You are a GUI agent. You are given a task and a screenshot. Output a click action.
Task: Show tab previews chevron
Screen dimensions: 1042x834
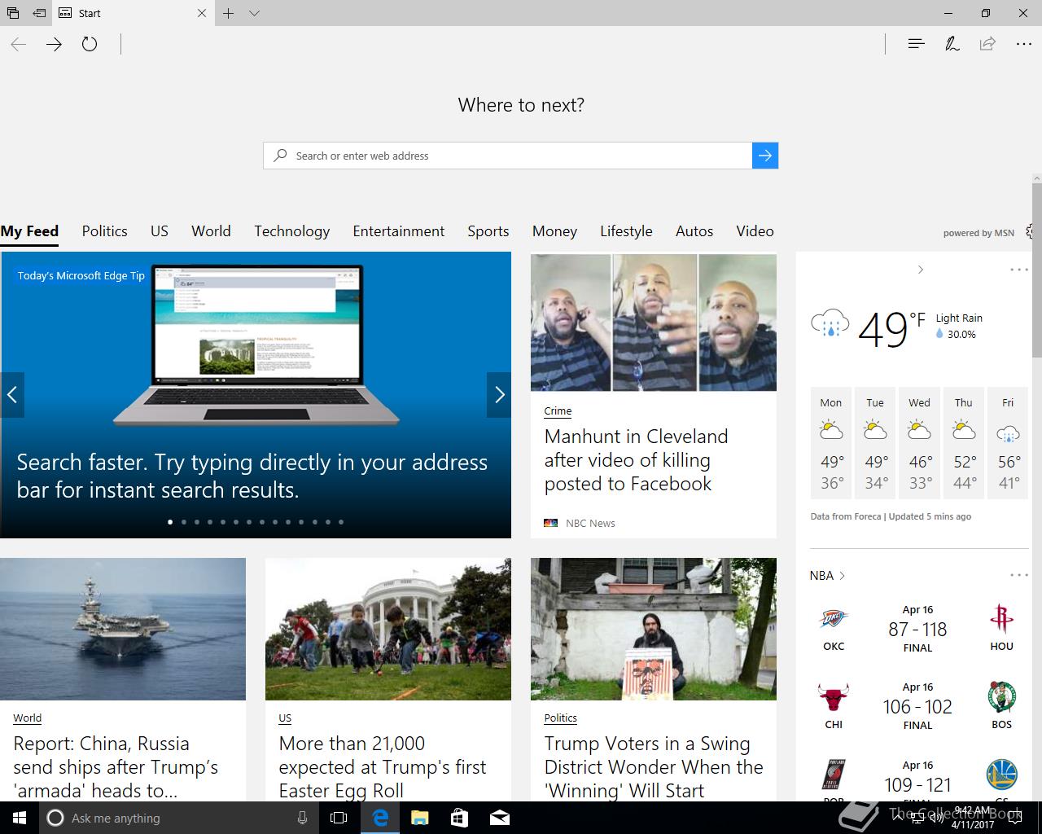pos(254,13)
